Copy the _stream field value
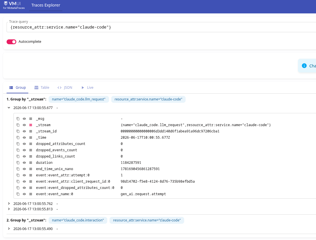The height and width of the screenshot is (240, 316). coord(18,125)
